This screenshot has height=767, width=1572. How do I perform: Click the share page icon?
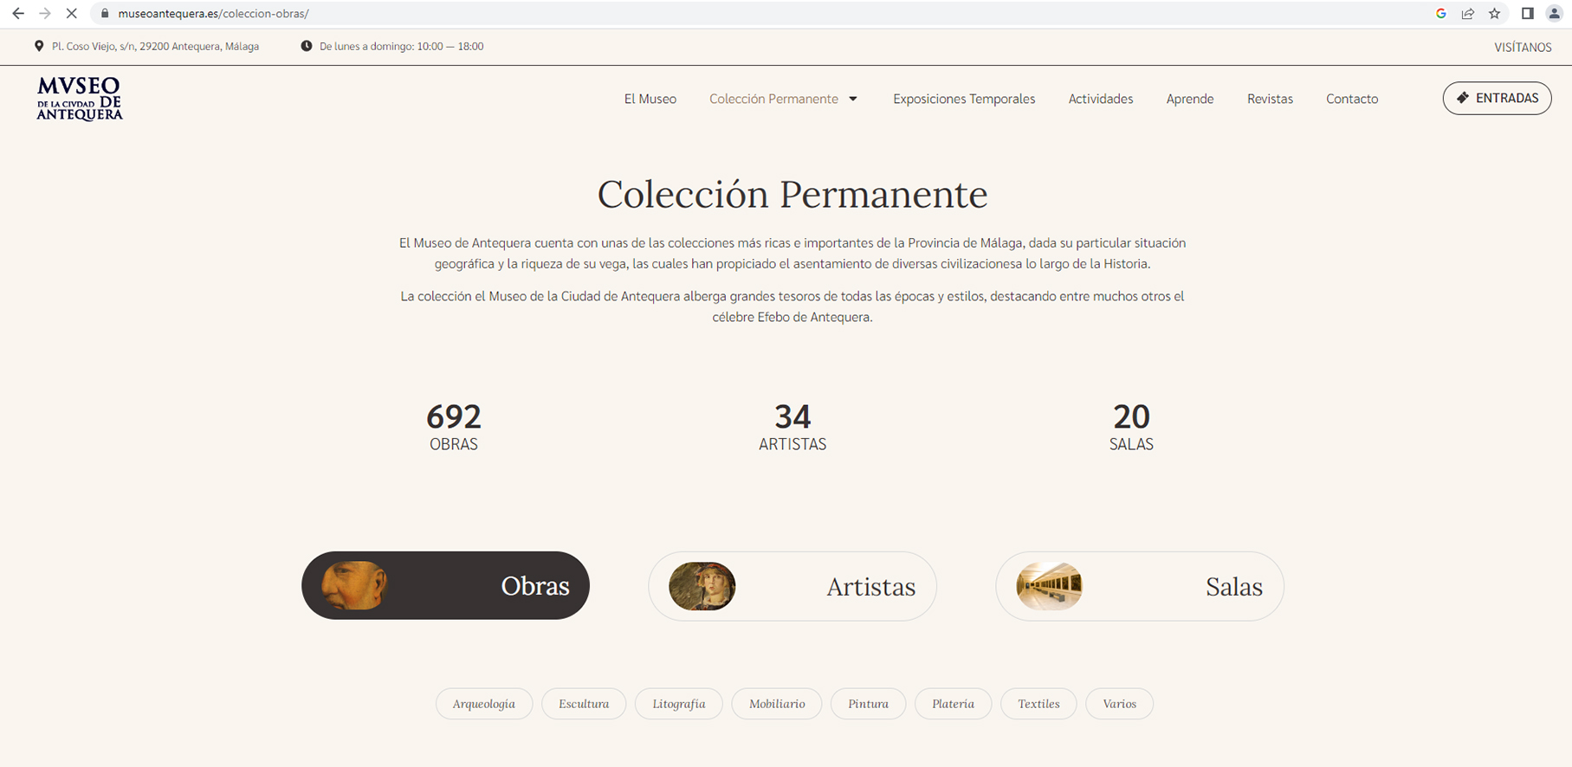click(x=1468, y=14)
